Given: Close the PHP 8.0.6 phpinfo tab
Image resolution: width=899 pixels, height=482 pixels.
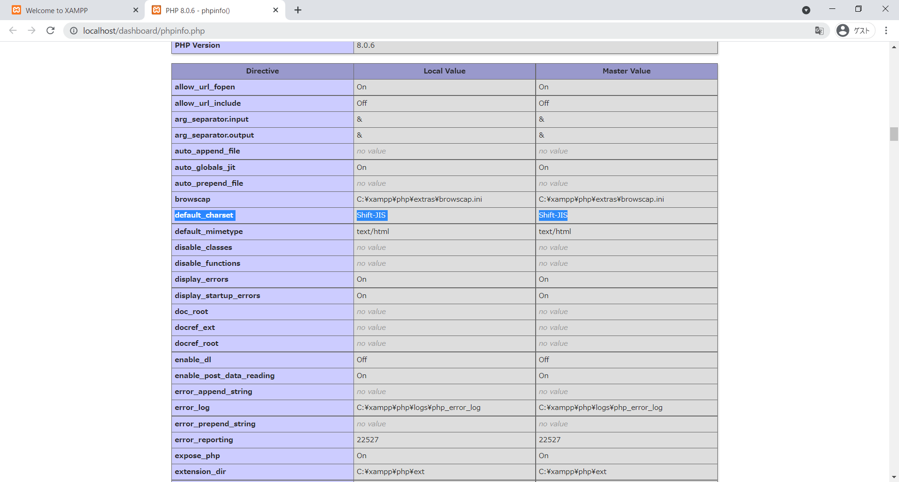Looking at the screenshot, I should click(x=276, y=10).
